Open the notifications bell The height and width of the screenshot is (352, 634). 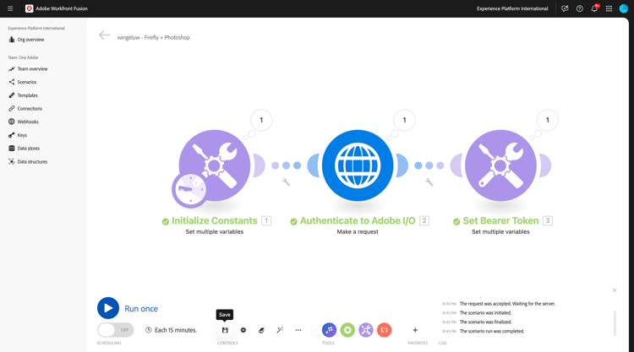pos(594,8)
